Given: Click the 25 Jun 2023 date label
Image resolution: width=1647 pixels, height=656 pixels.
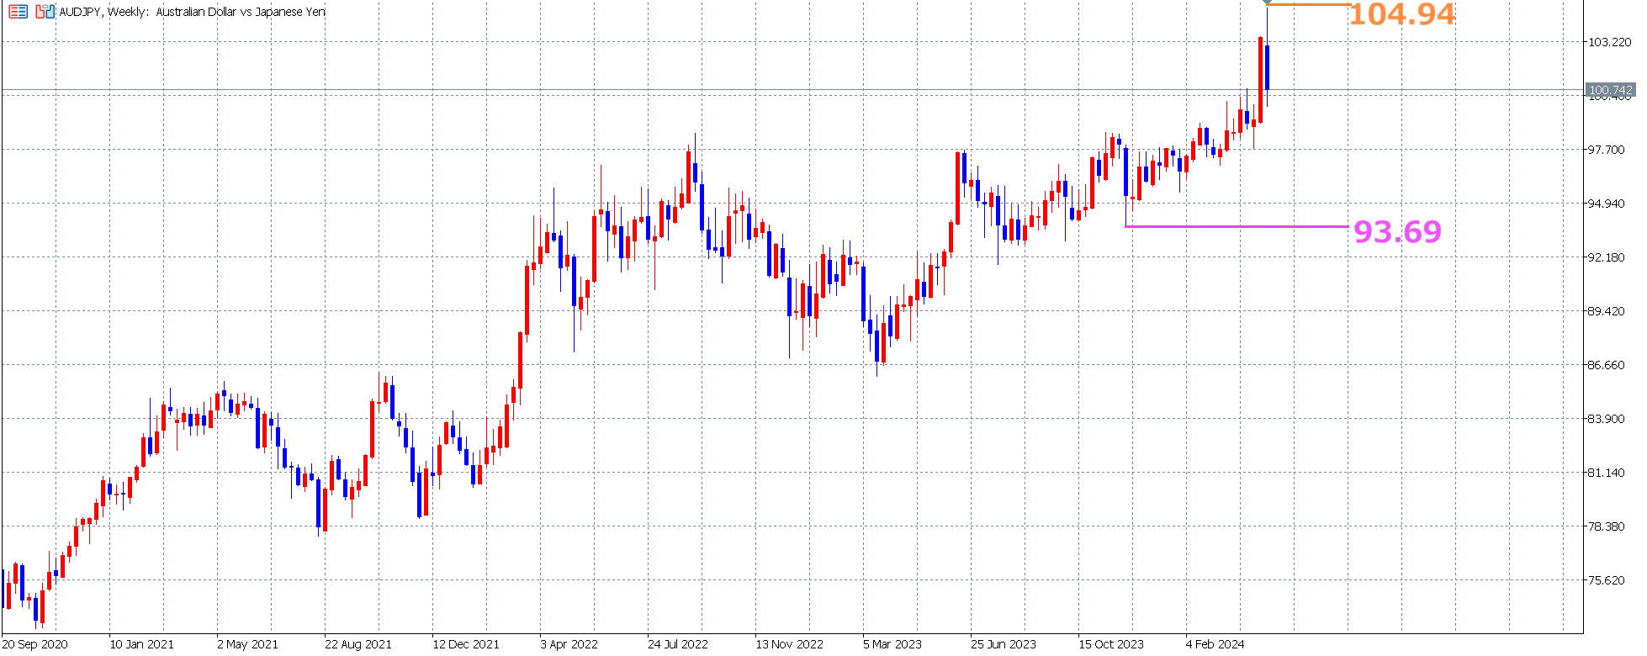Looking at the screenshot, I should click(x=1004, y=644).
